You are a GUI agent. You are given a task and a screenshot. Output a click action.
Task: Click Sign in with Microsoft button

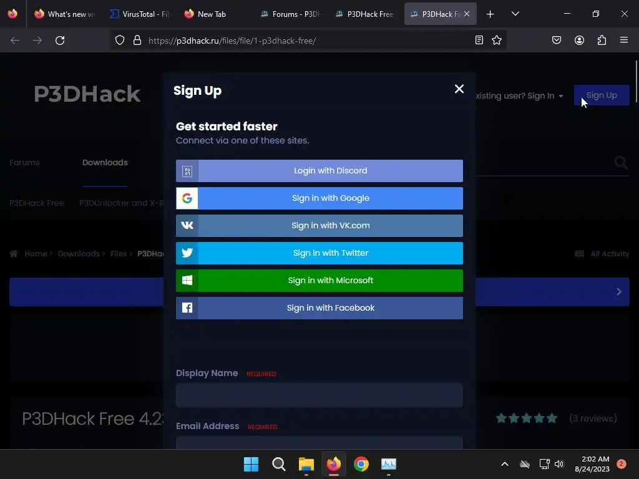(319, 280)
